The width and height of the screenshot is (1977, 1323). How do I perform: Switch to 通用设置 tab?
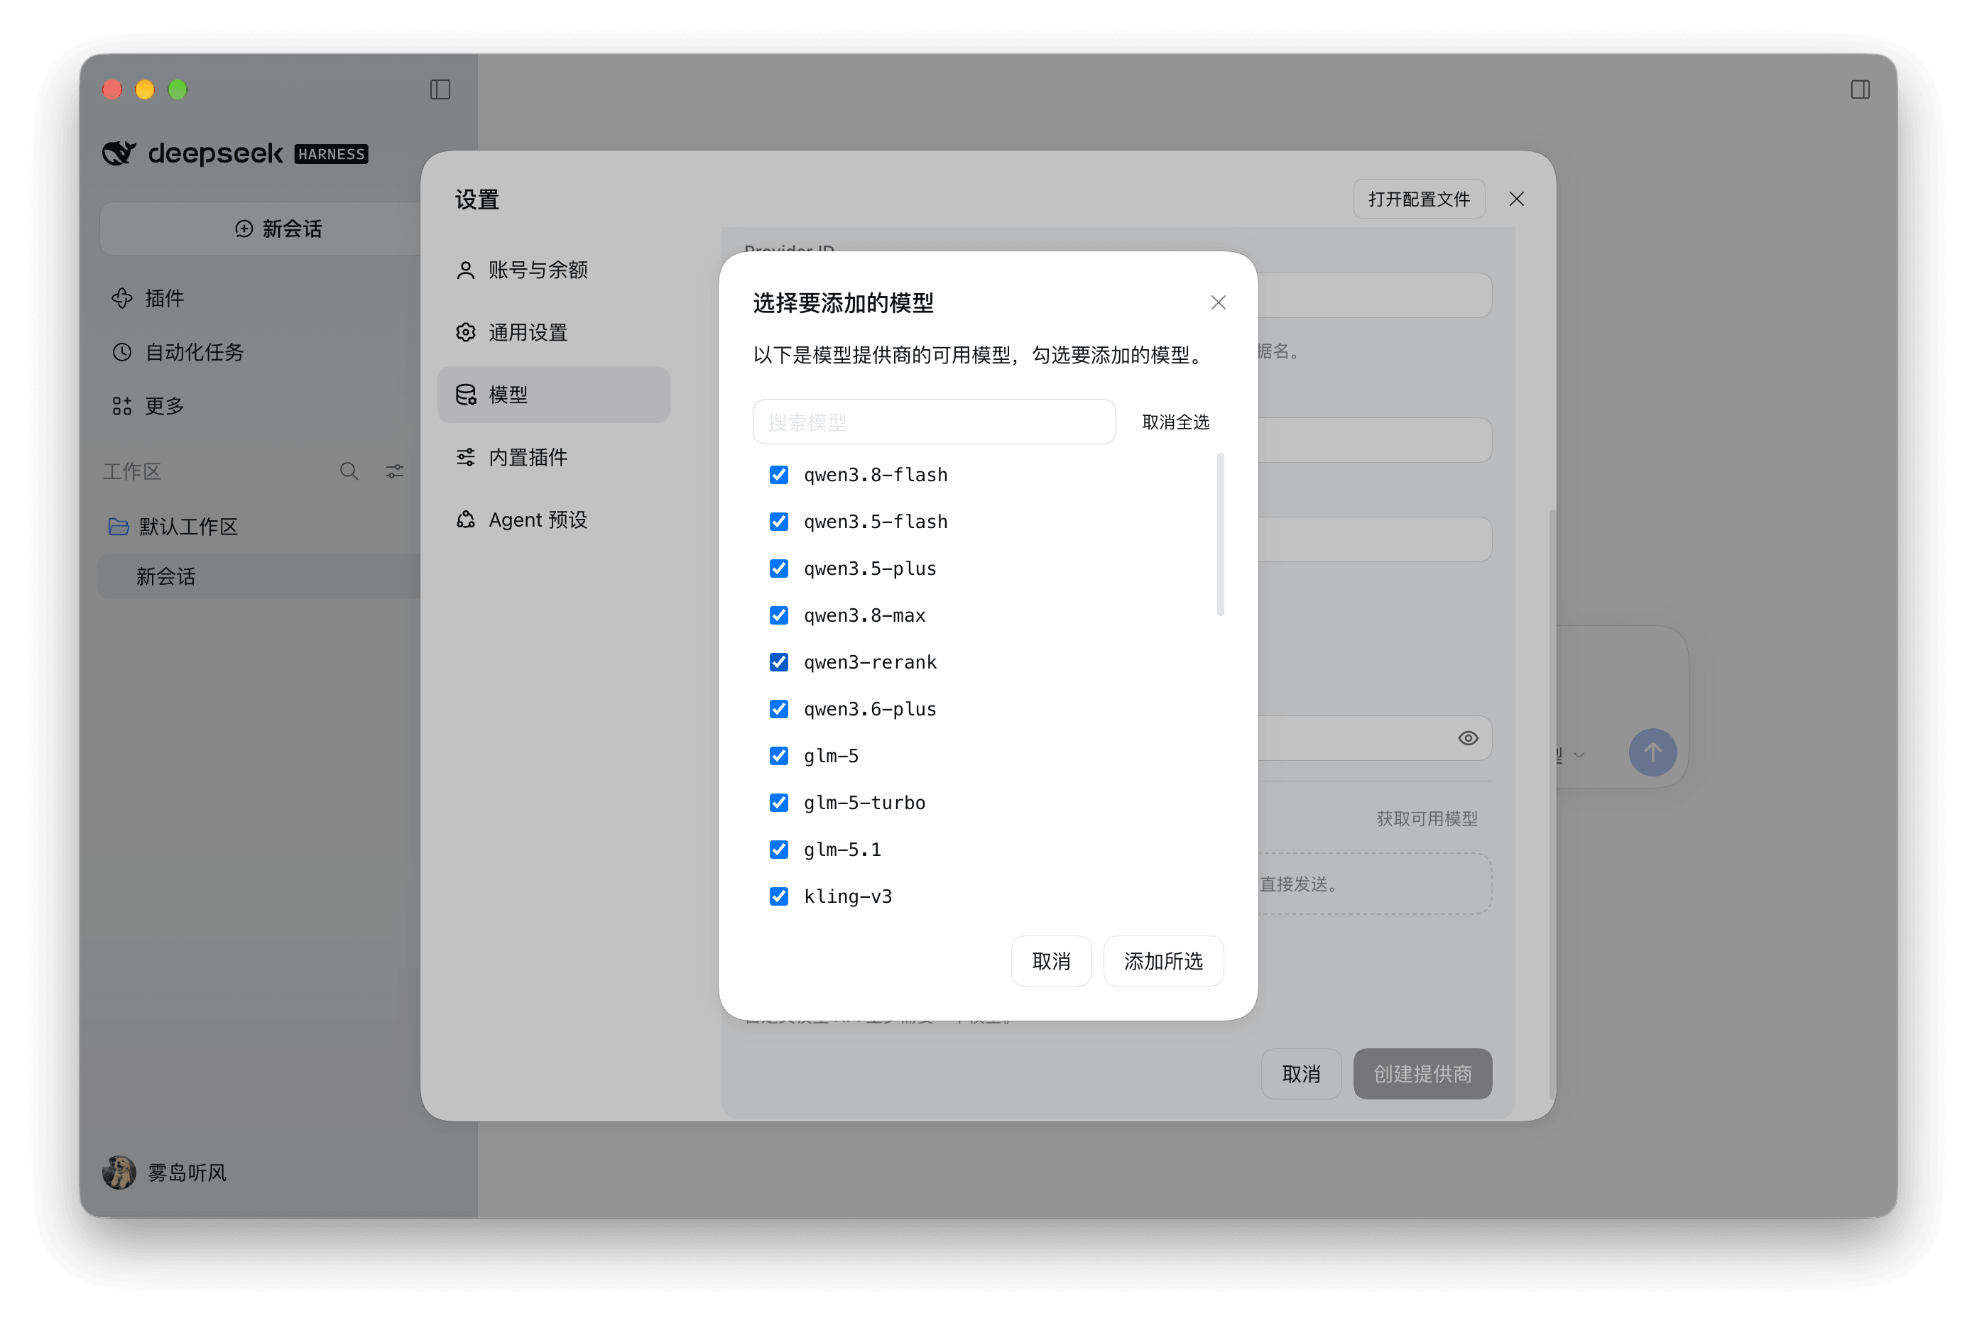click(x=553, y=332)
